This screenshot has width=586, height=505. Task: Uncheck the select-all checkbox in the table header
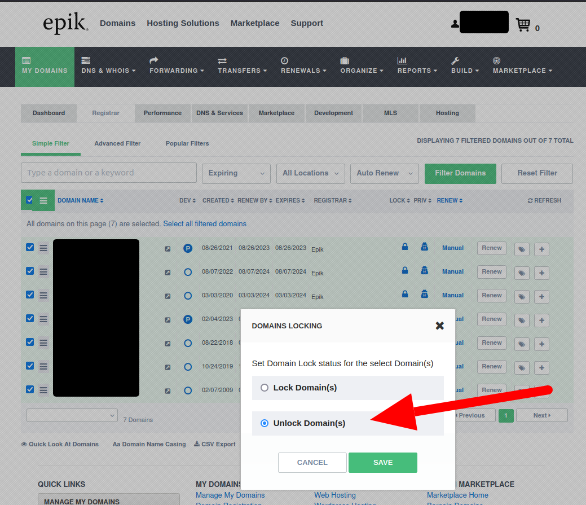click(x=29, y=200)
